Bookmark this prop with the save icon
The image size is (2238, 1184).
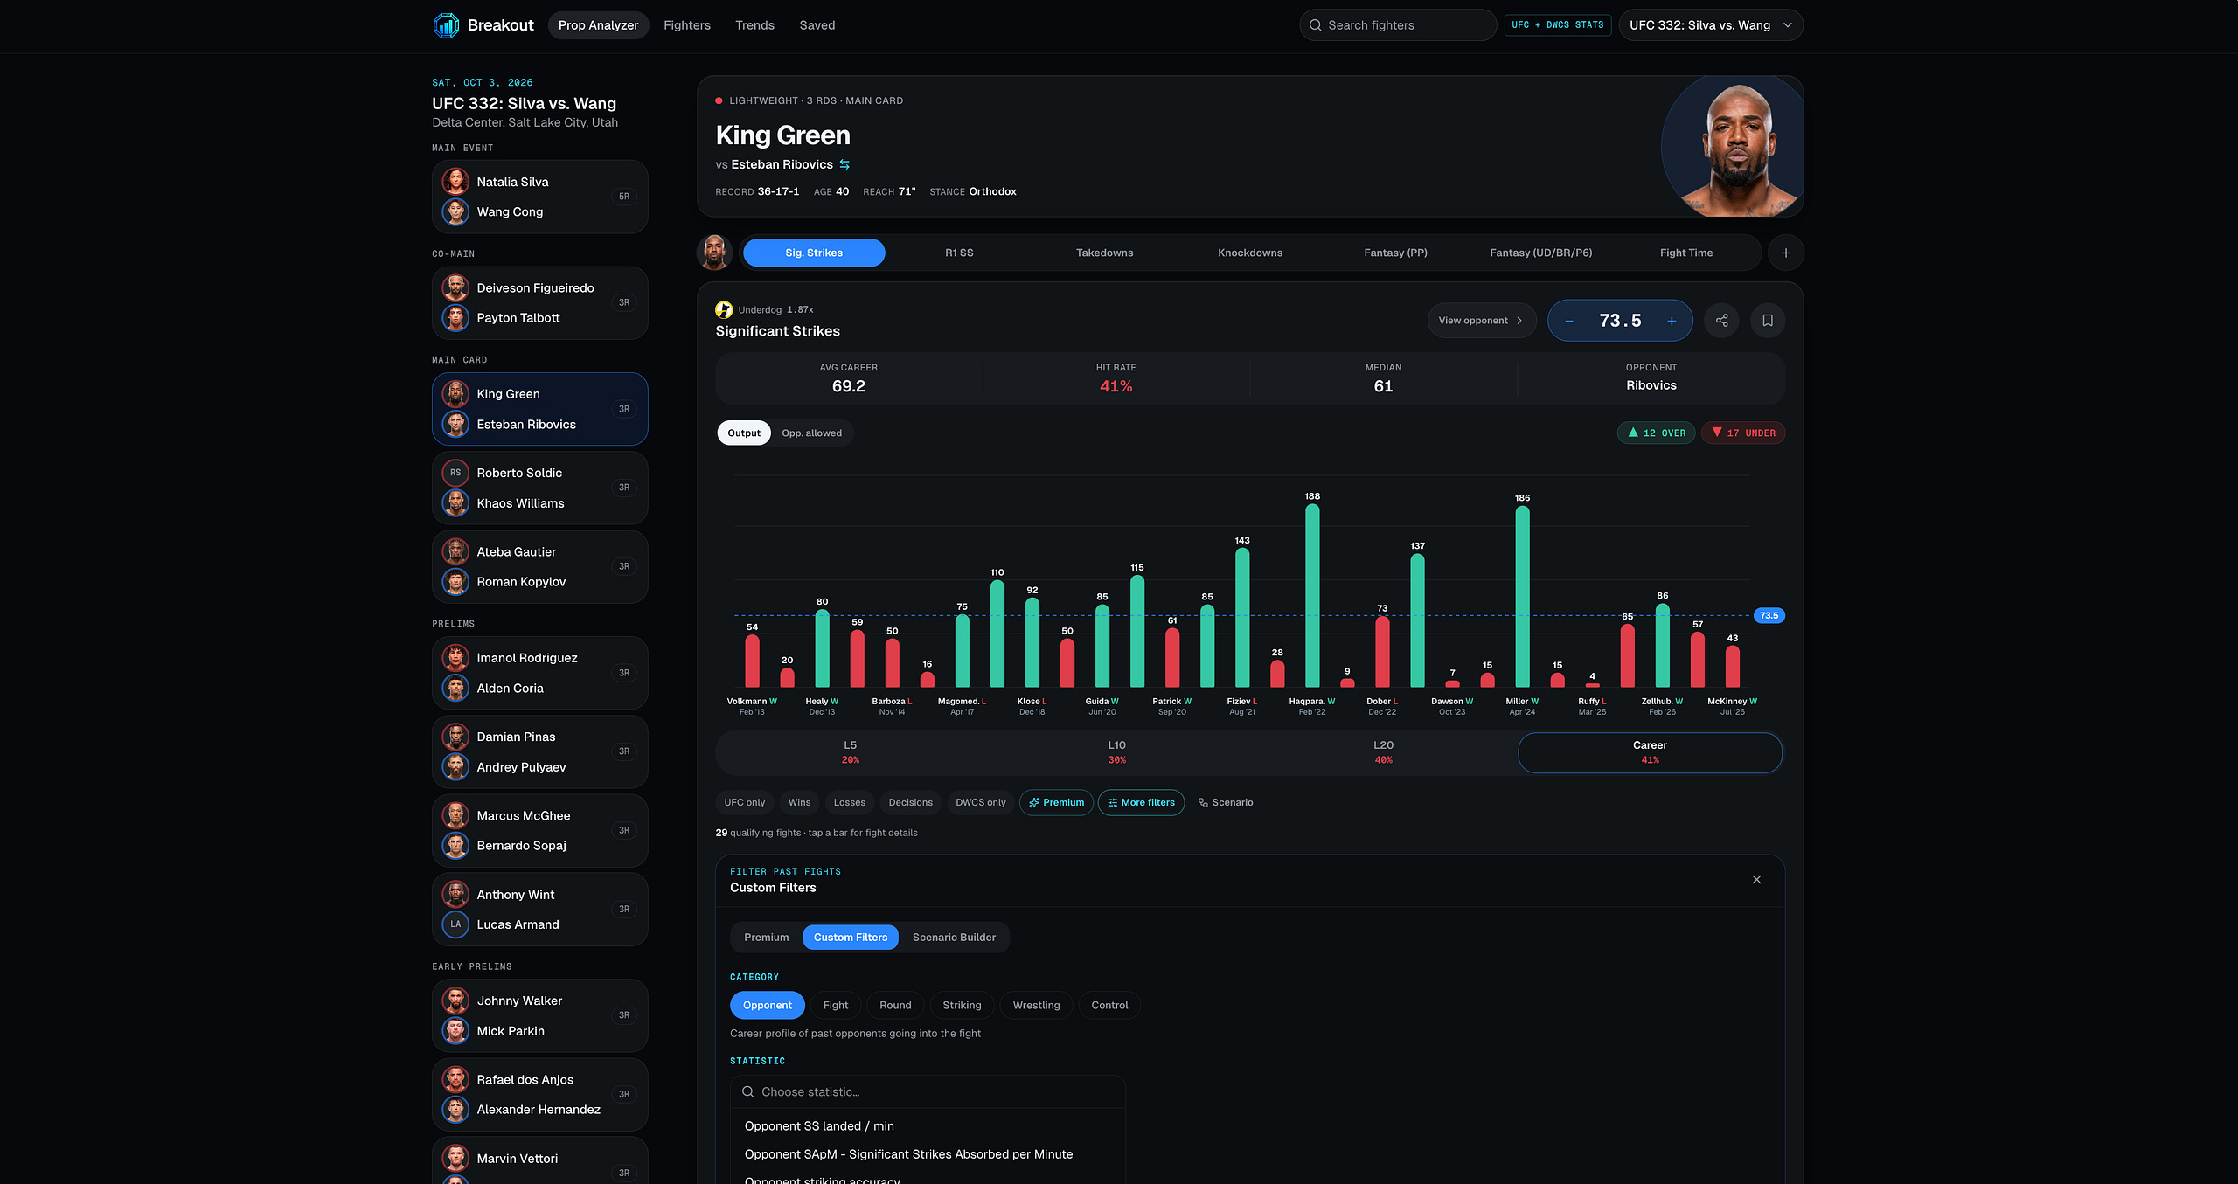click(x=1768, y=321)
